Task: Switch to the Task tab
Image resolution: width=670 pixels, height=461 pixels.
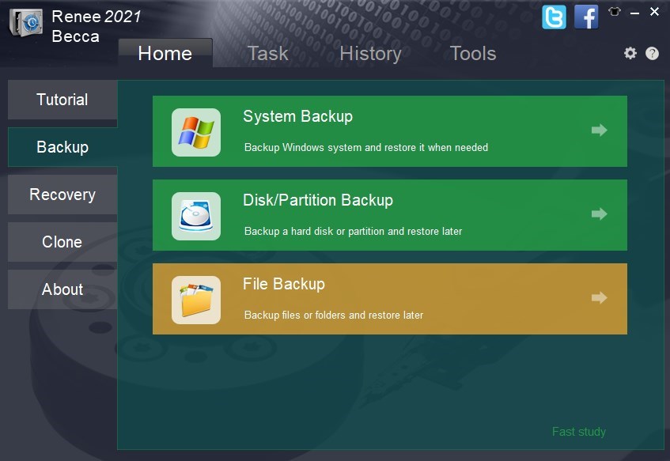Action: (267, 53)
